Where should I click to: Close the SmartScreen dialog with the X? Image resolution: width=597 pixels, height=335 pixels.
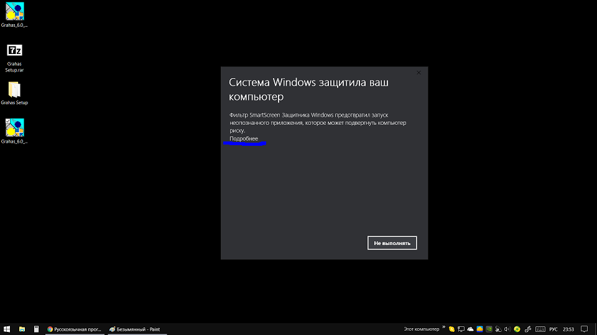419,73
